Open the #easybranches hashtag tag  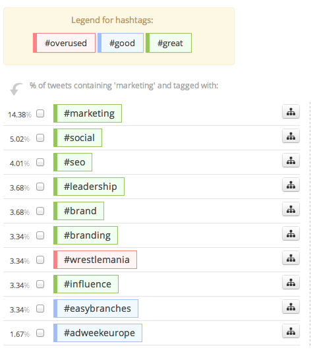(96, 308)
